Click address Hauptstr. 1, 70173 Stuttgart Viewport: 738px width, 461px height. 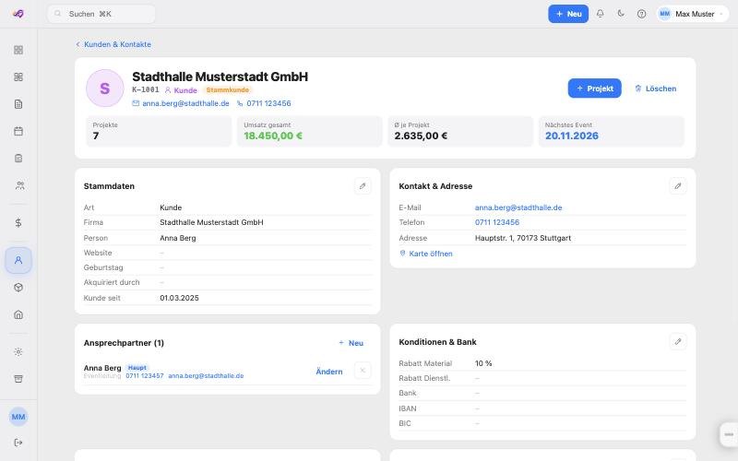pos(523,238)
